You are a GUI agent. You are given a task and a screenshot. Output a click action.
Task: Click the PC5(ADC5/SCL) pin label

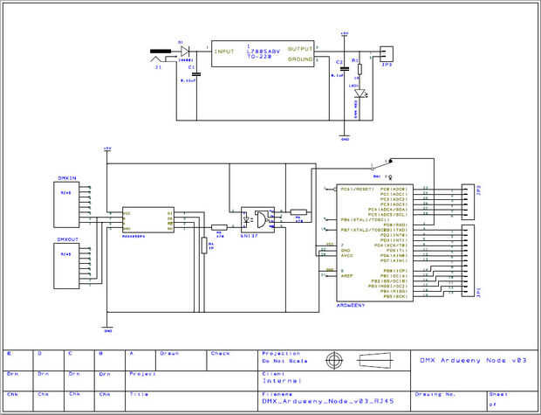387,215
